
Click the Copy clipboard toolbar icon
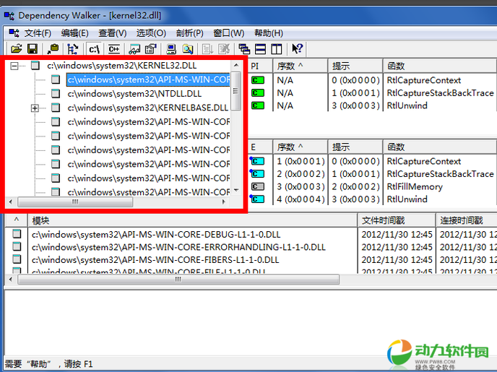[53, 49]
